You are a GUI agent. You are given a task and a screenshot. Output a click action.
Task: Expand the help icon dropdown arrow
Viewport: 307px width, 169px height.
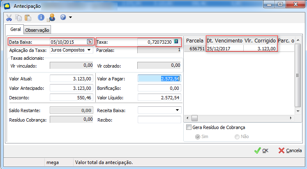coord(71,18)
